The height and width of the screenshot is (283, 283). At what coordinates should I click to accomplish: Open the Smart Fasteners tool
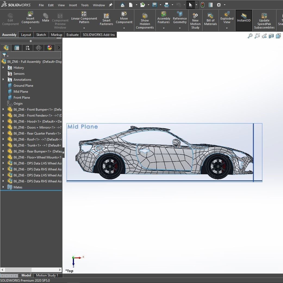coord(106,18)
